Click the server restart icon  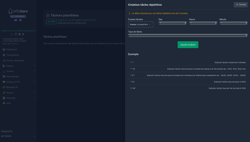tap(16, 34)
